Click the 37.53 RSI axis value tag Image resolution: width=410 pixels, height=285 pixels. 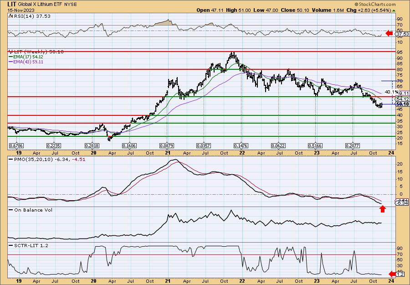pos(402,34)
